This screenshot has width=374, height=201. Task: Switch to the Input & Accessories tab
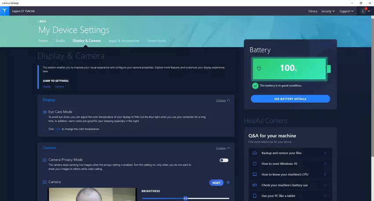(124, 41)
